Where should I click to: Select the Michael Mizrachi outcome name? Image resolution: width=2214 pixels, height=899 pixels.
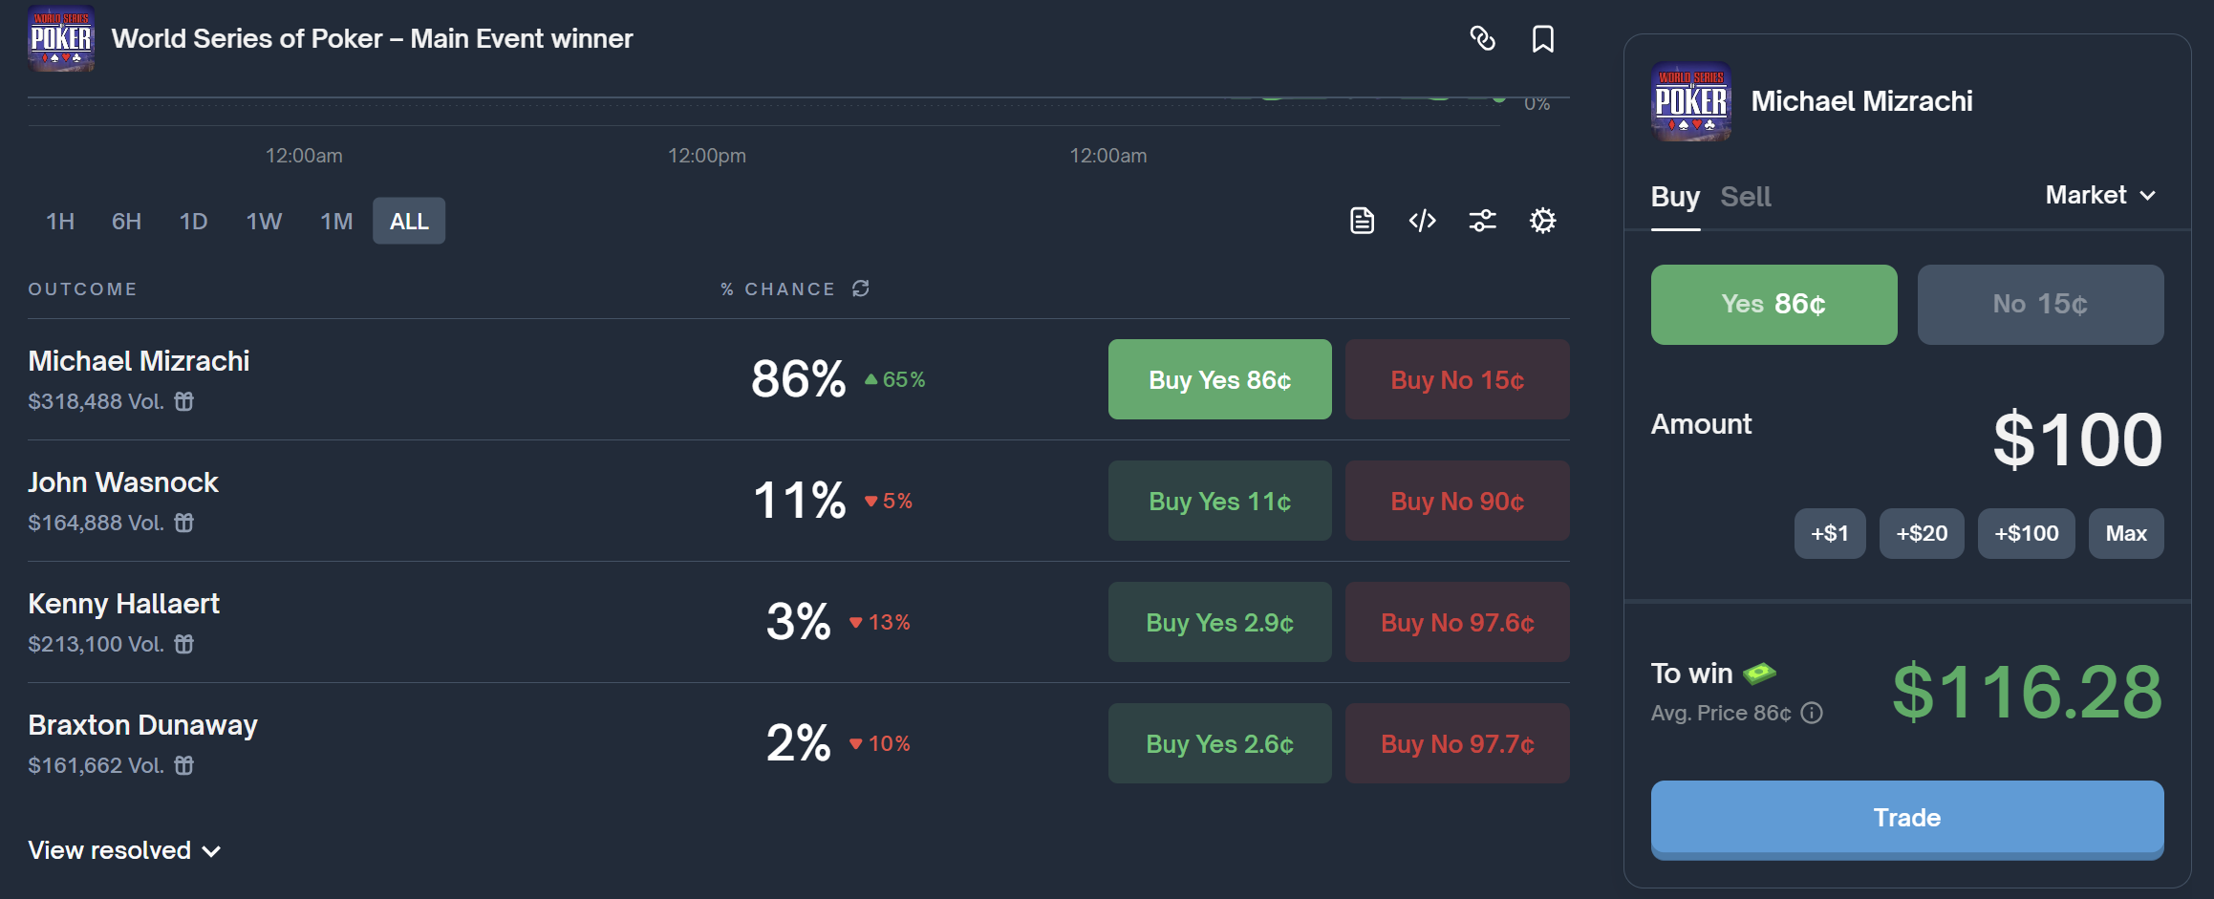point(139,361)
